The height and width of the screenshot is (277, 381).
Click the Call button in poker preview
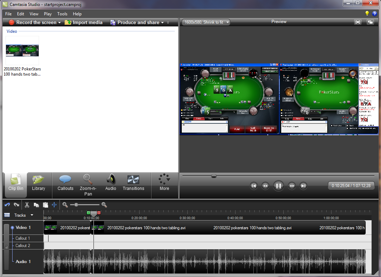[x=253, y=129]
